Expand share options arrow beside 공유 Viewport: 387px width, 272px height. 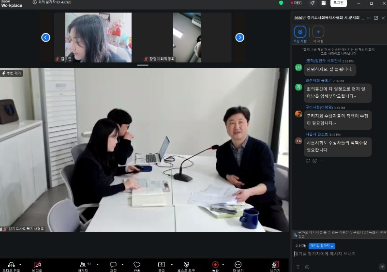pos(172,265)
